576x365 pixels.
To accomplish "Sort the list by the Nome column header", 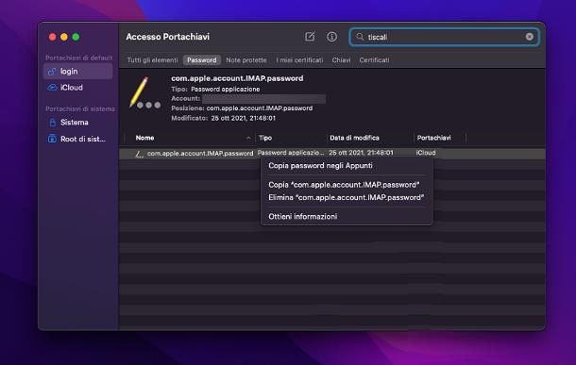I will click(x=144, y=138).
